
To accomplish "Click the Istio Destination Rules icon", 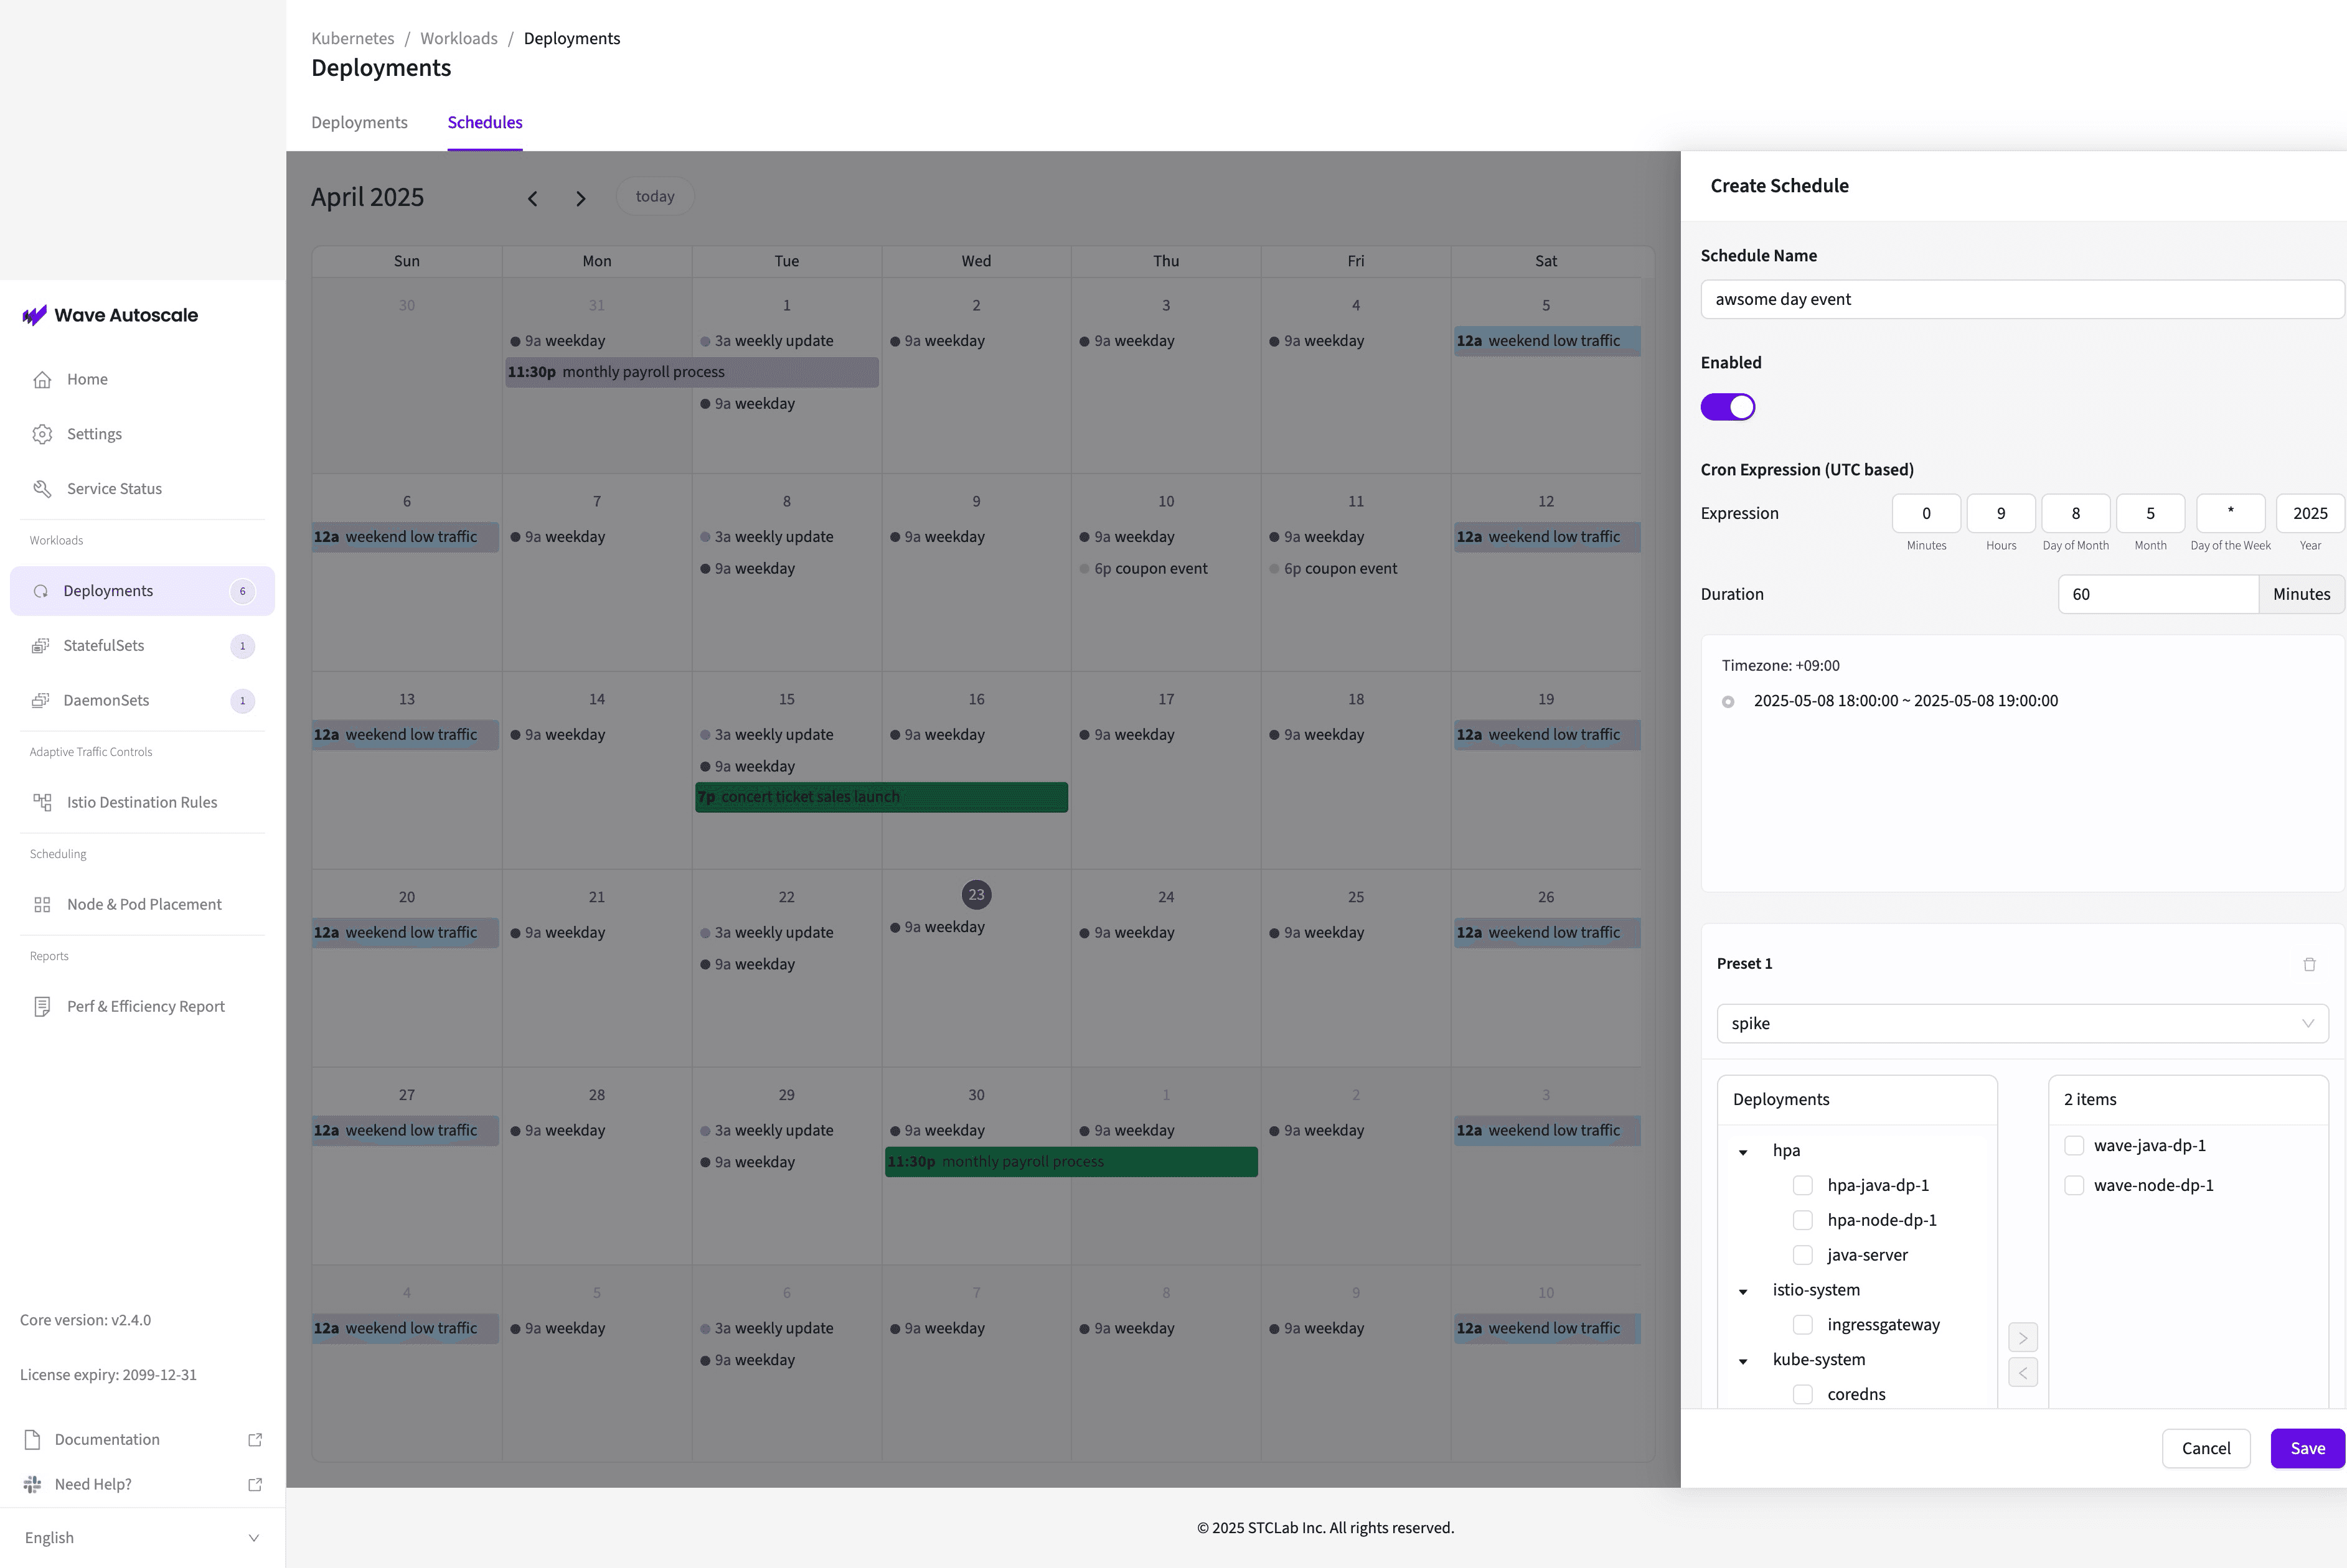I will click(42, 802).
